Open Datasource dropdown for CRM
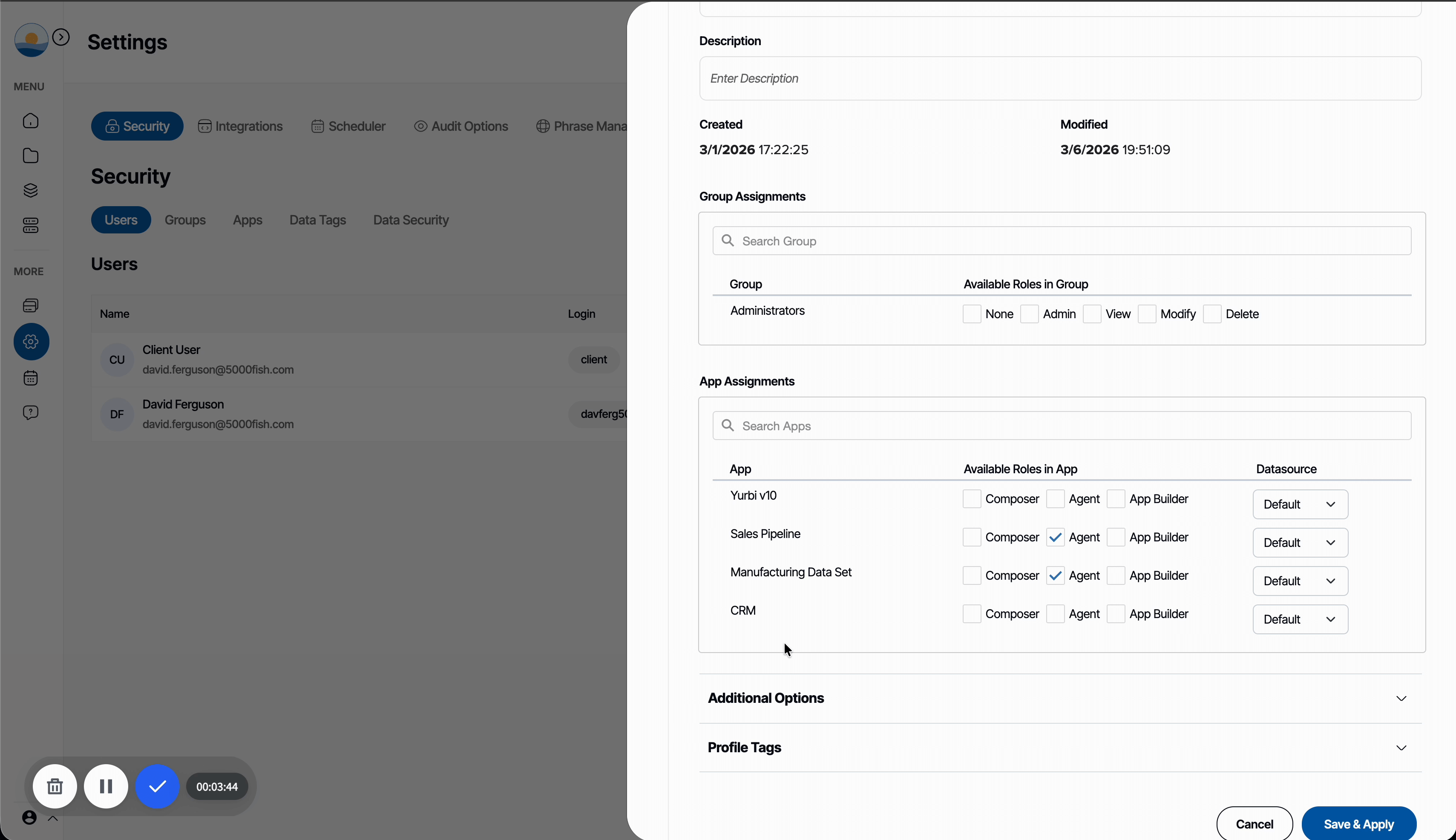This screenshot has width=1456, height=840. (x=1300, y=619)
